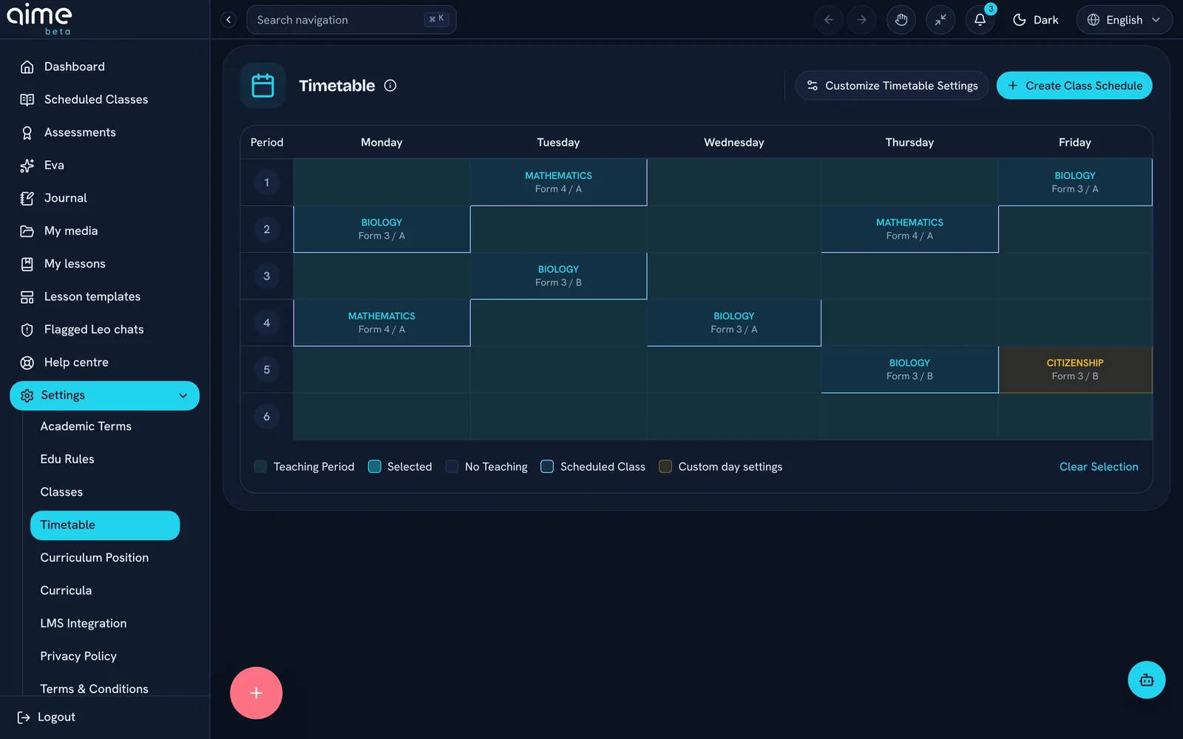Go to Dashboard
The height and width of the screenshot is (739, 1183).
tap(104, 67)
